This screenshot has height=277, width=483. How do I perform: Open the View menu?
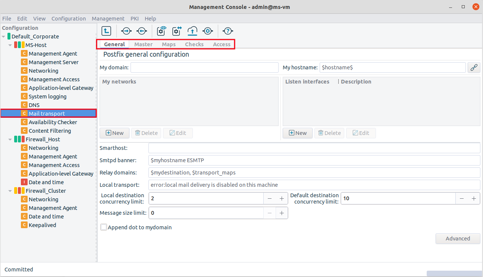coord(39,19)
